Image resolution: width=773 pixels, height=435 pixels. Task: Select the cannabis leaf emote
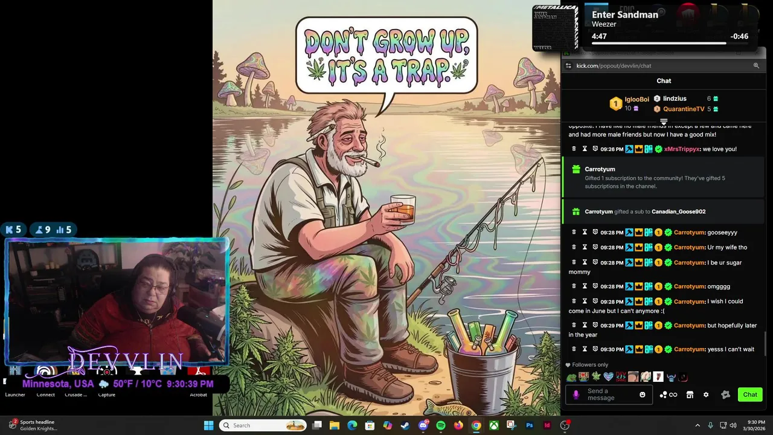click(x=596, y=377)
